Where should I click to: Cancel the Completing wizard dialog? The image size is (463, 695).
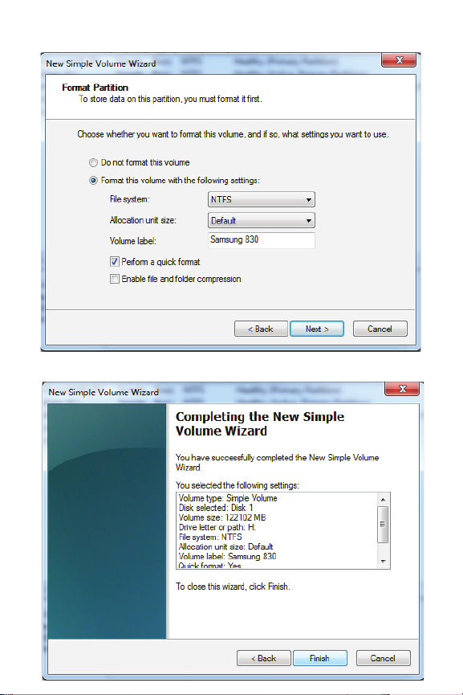click(383, 658)
